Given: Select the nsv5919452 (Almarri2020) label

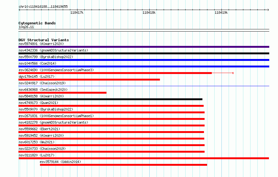Looking at the screenshot, I should coord(41,135).
